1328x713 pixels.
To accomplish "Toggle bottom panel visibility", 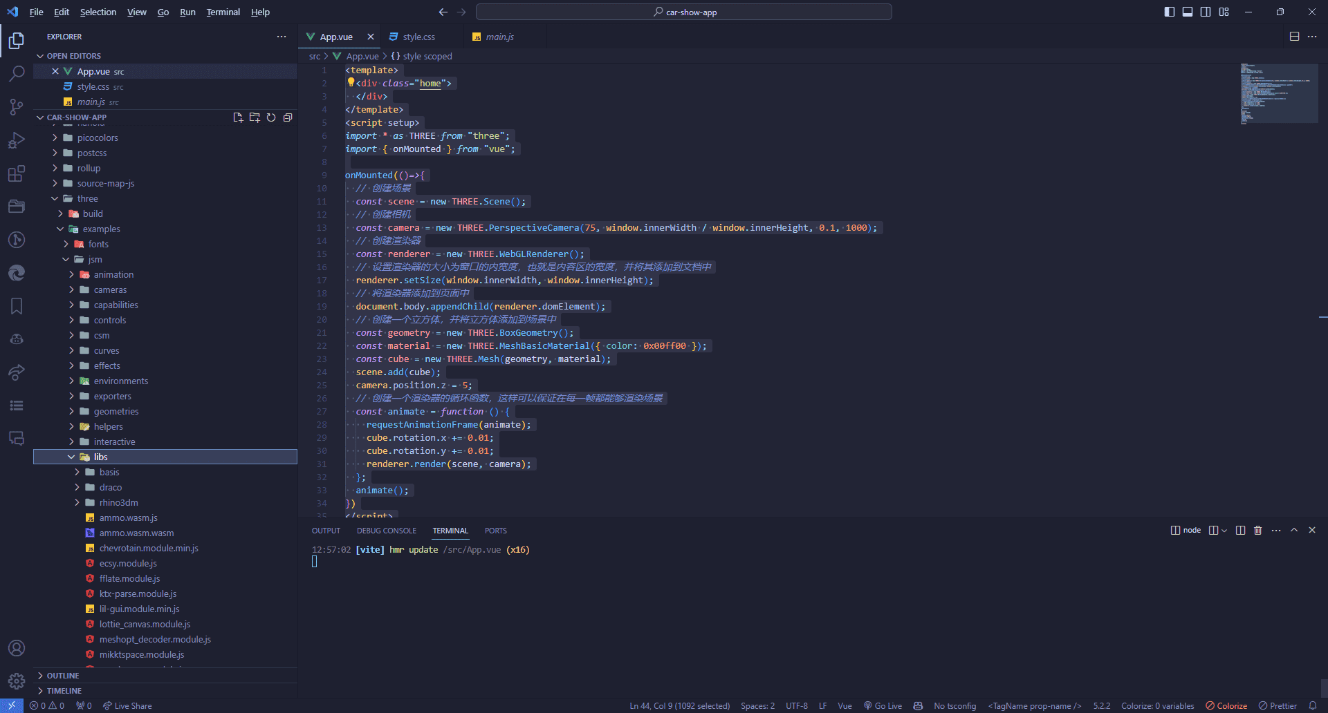I will point(1188,12).
